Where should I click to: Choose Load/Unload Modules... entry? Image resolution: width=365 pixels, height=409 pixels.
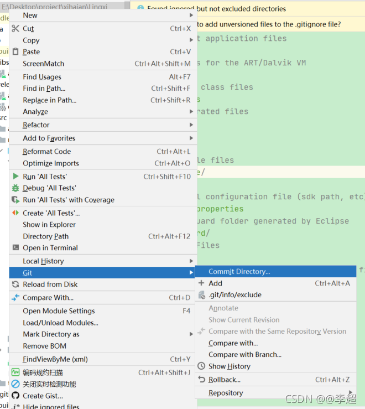(x=103, y=323)
